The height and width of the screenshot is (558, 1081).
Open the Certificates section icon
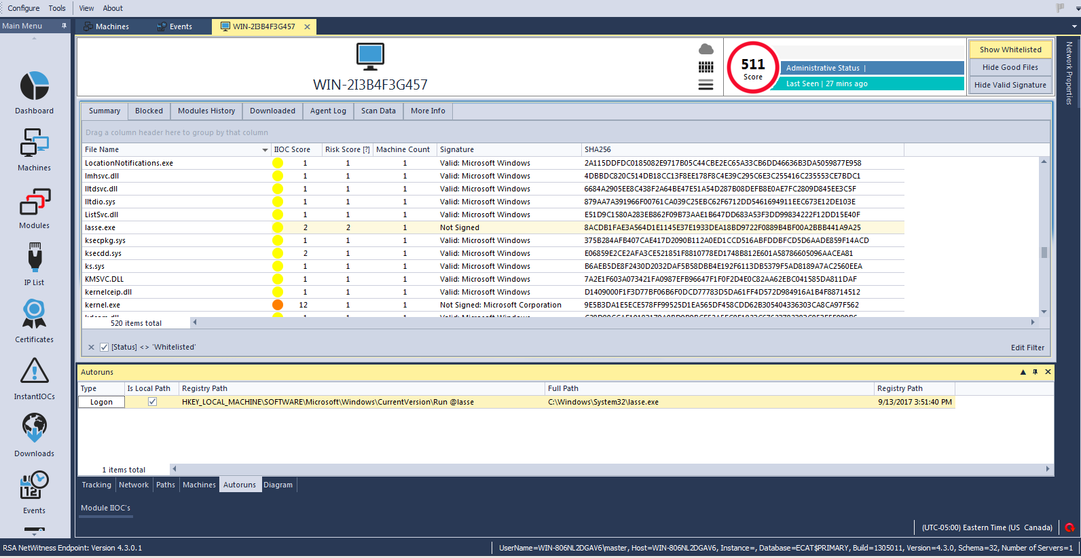(34, 315)
